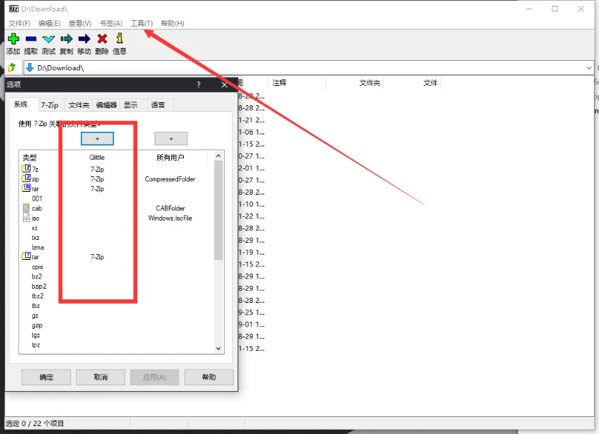Click the plus button above 所有用户 column
The image size is (599, 434).
[x=171, y=139]
